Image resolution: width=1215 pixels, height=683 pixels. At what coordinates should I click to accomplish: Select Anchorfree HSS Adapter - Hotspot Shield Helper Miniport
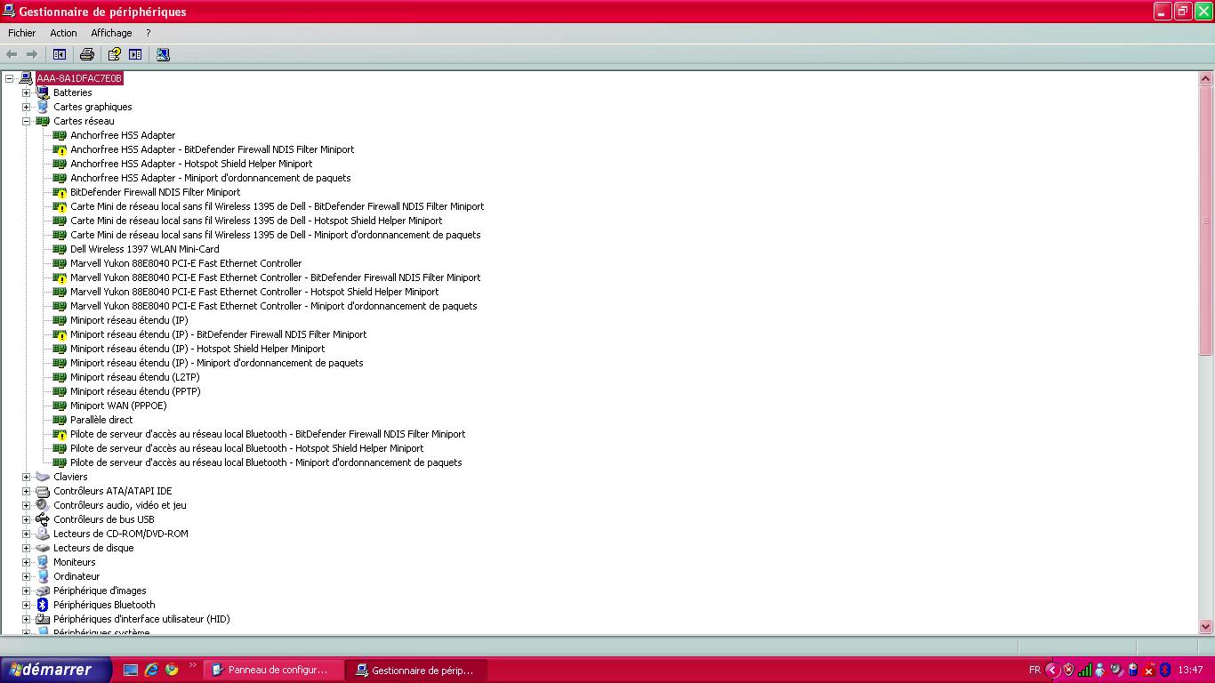(x=191, y=164)
